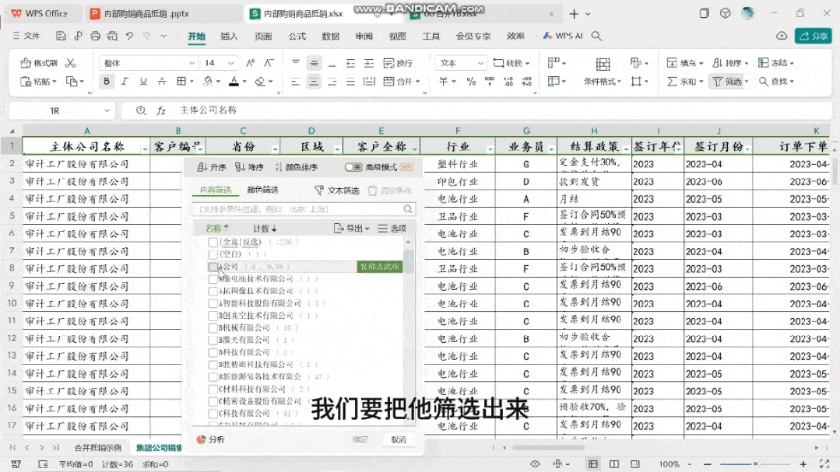
Task: Click the zoom slider in status bar
Action: pos(755,464)
